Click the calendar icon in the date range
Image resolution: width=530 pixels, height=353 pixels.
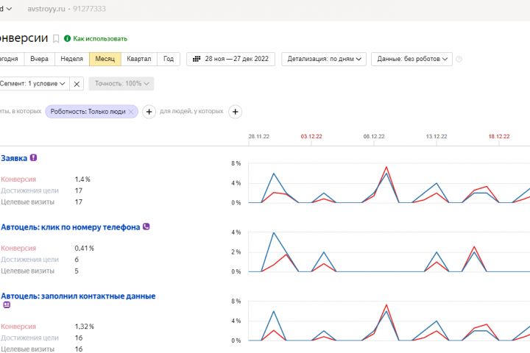click(197, 60)
